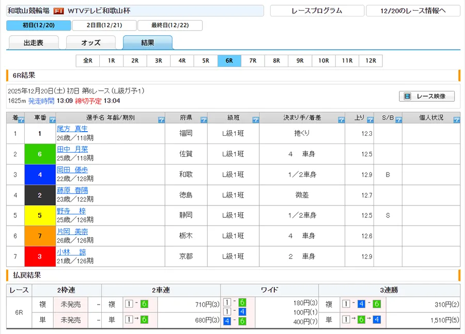Image resolution: width=465 pixels, height=334 pixels.
Task: Click help icon beside 選手名 年齢/期別 header
Action: pyautogui.click(x=161, y=120)
